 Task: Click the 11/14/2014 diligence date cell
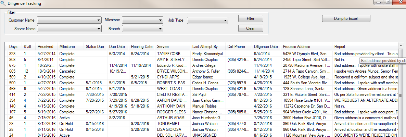(x=267, y=71)
